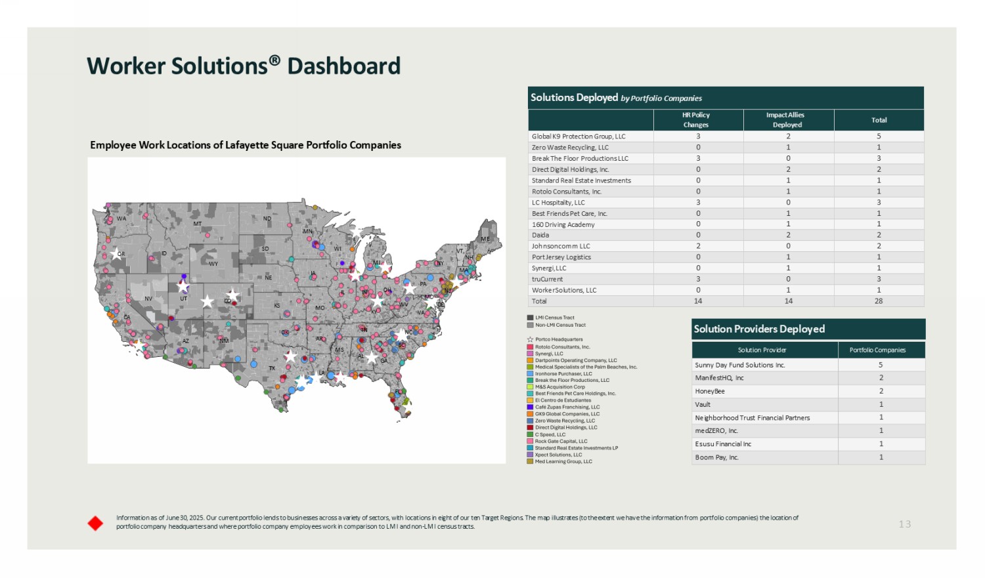985x578 pixels.
Task: Click the 'ND' state label on the map
Action: 267,218
